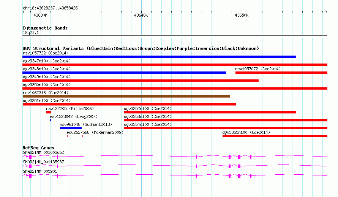The image size is (338, 197).
Task: Select the nsv132205 (Mills2006) label
Action: pos(70,109)
